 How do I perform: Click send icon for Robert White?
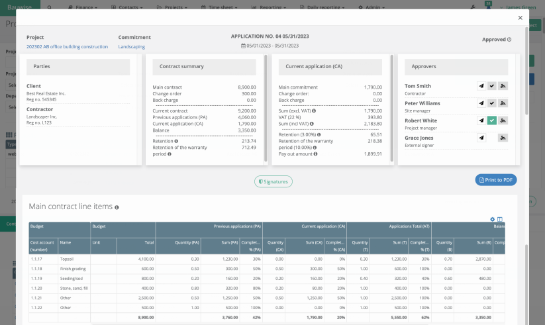(481, 120)
